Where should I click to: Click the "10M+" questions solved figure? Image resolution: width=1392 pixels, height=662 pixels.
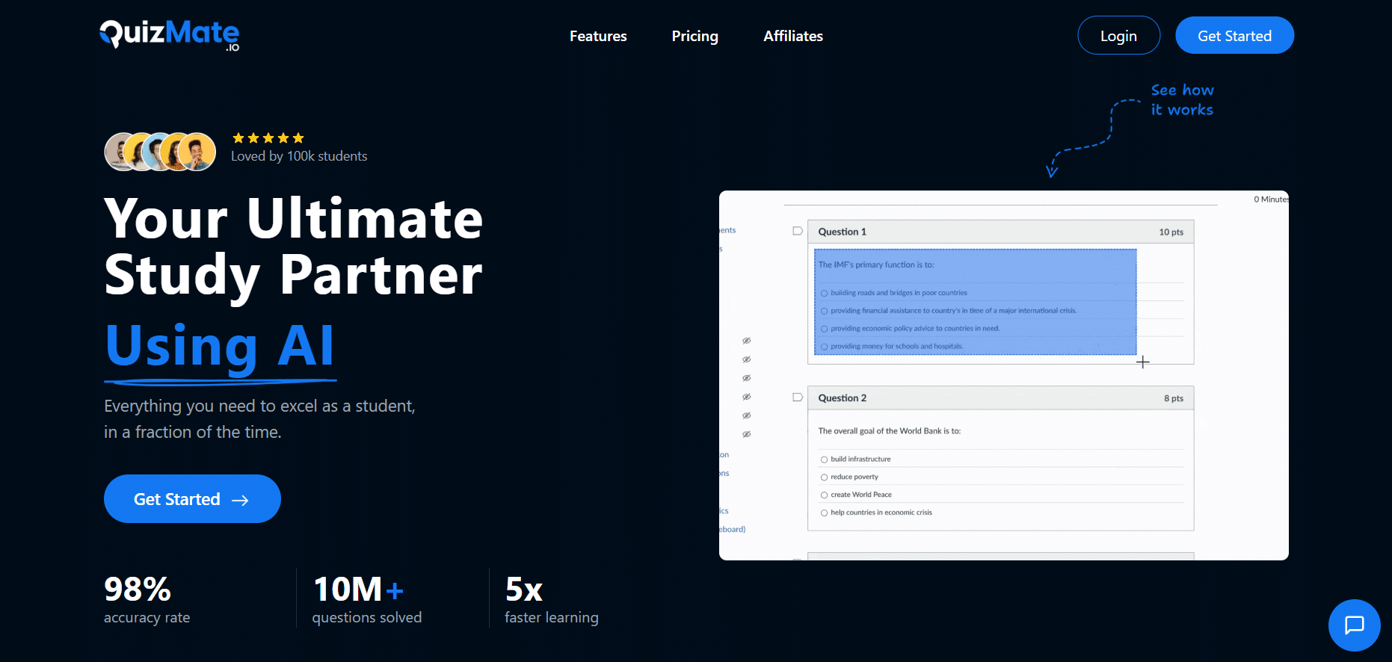359,589
